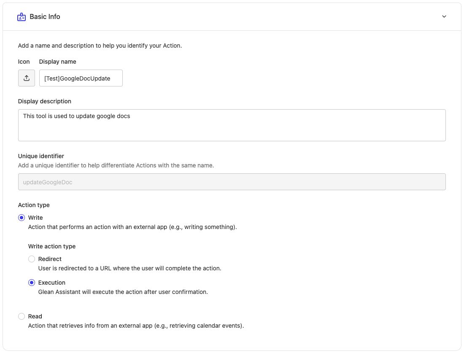Viewport: 464px width, 353px height.
Task: Click the upload icon button
Action: (x=27, y=78)
